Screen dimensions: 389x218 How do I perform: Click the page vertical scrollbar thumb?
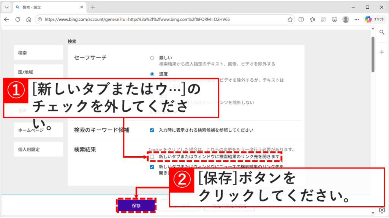tap(373, 54)
